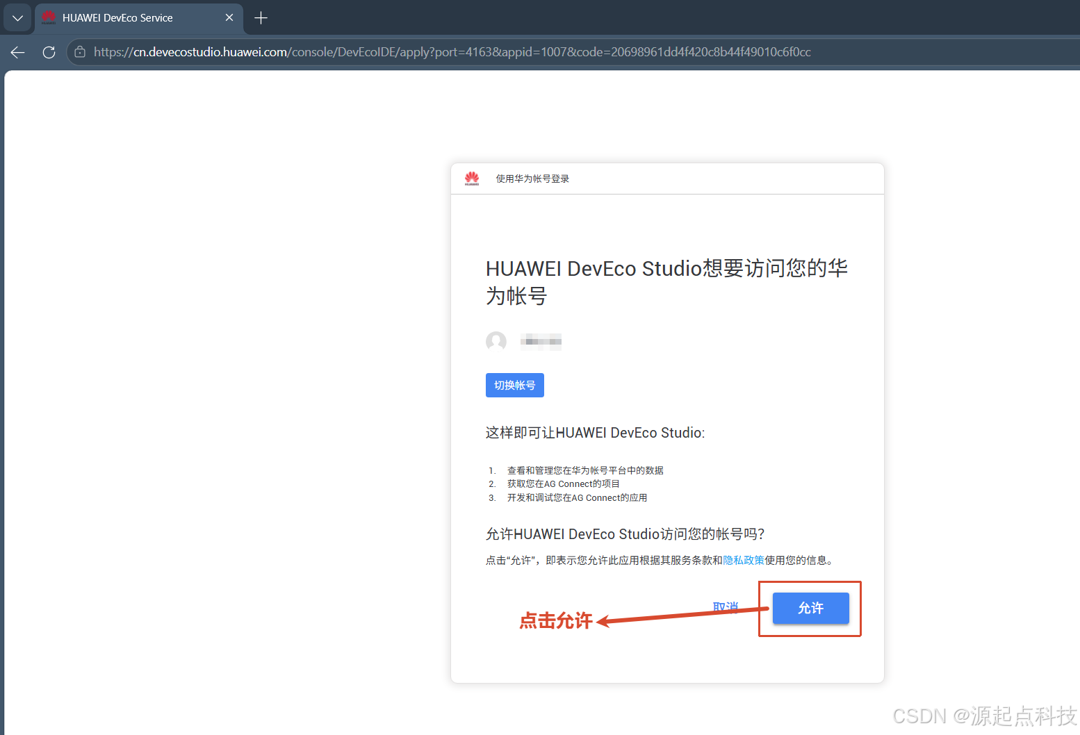Click the blurred account name
The width and height of the screenshot is (1080, 735).
[x=541, y=341]
